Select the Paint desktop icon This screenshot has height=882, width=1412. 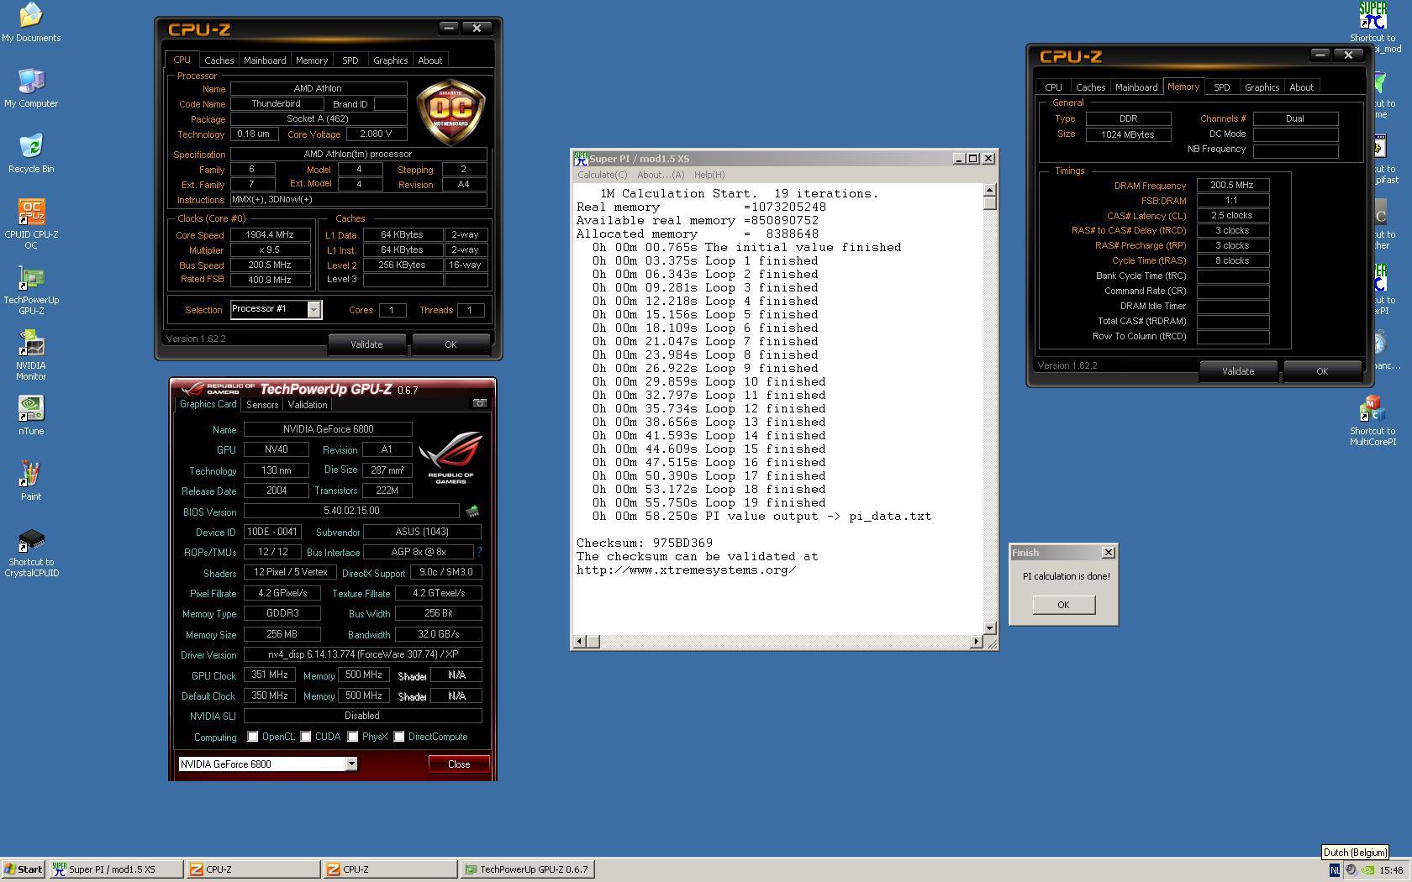point(31,481)
